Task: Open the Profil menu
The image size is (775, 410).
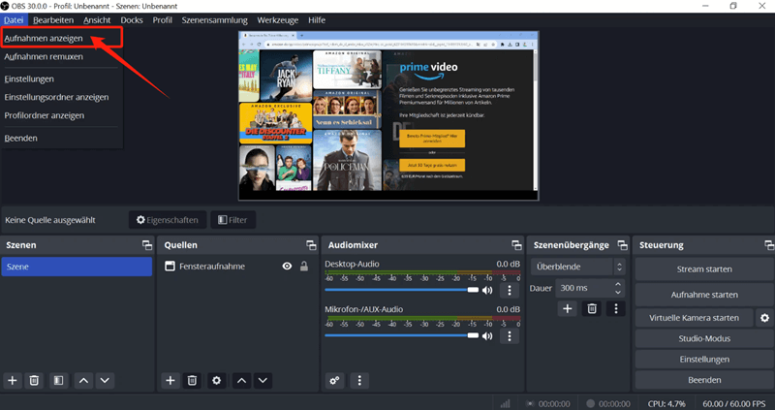Action: (x=162, y=19)
